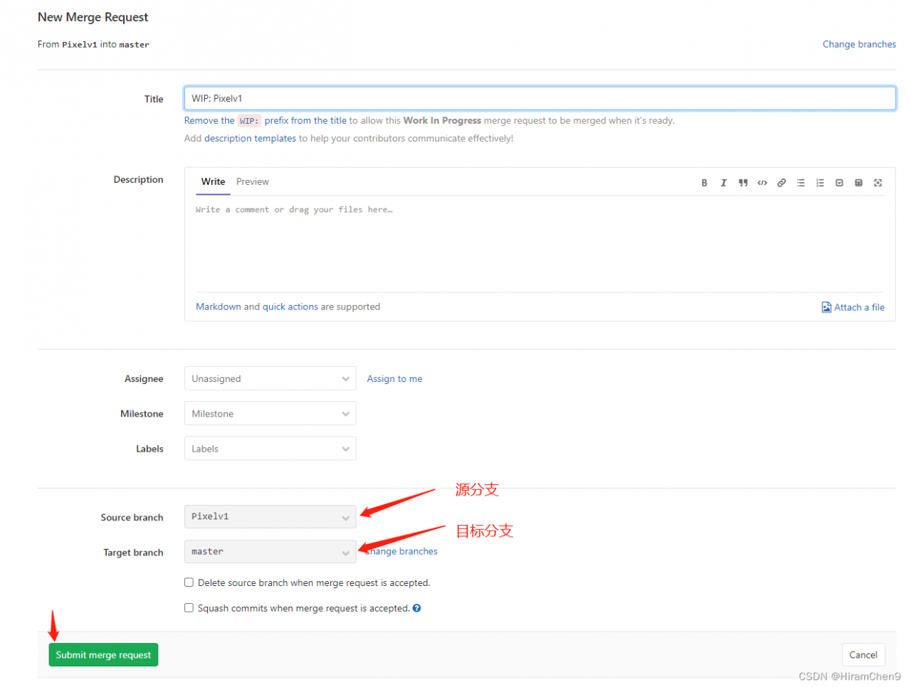Add a link in description editor
The width and height of the screenshot is (911, 687).
781,183
